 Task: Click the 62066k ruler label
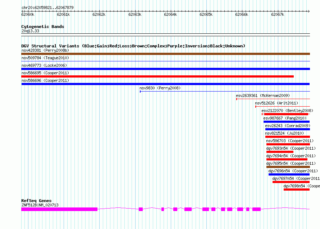[x=242, y=14]
